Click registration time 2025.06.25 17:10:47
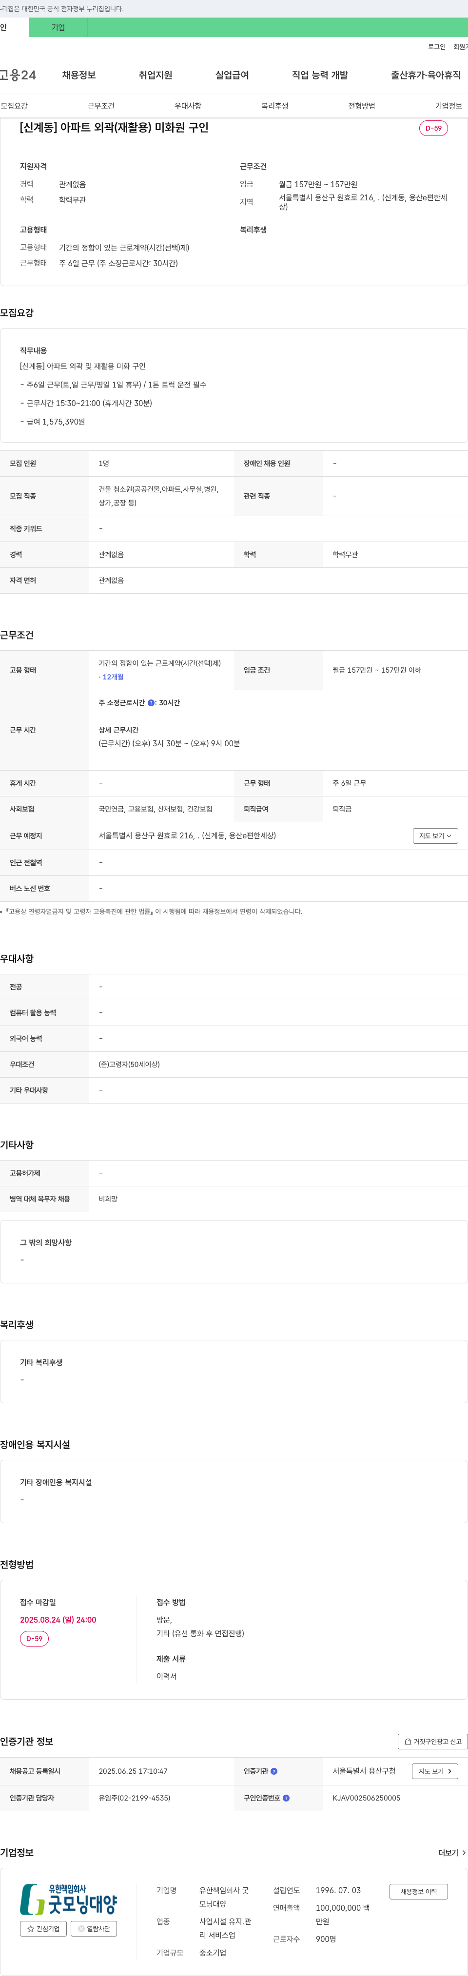Viewport: 468px width, 1976px height. [133, 1771]
